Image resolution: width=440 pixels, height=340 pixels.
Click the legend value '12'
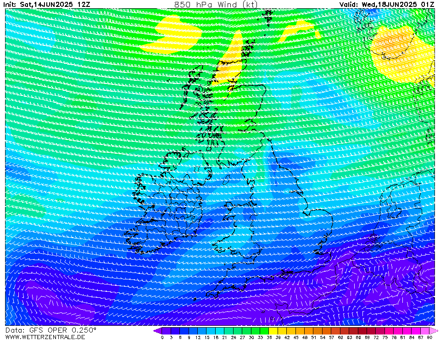click(x=198, y=337)
